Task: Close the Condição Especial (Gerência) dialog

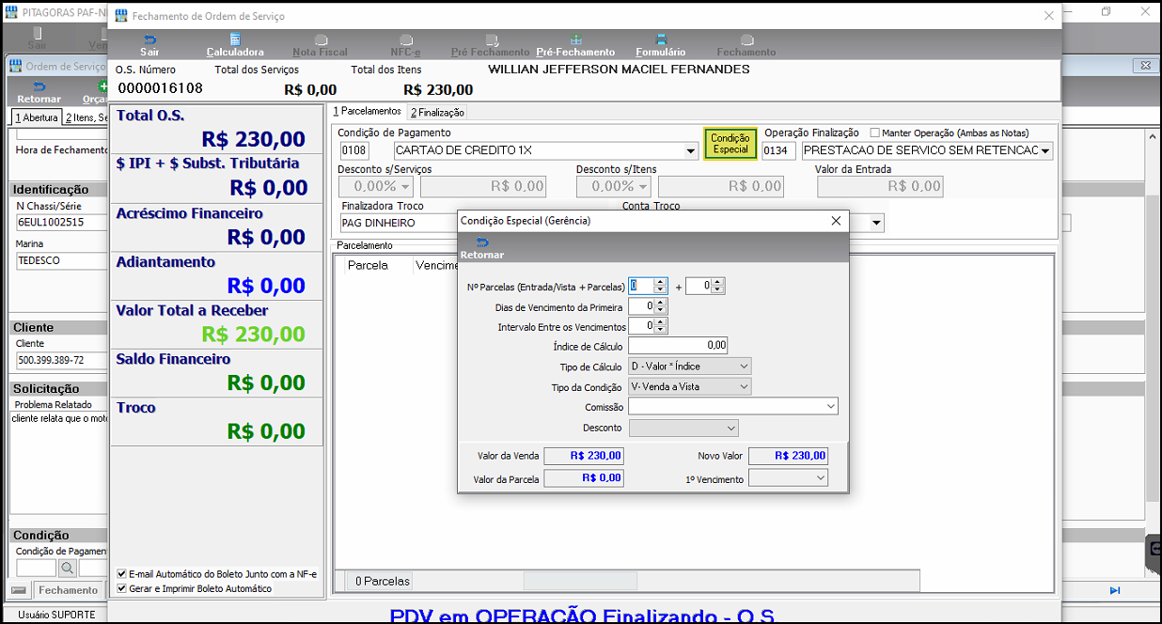Action: point(836,220)
